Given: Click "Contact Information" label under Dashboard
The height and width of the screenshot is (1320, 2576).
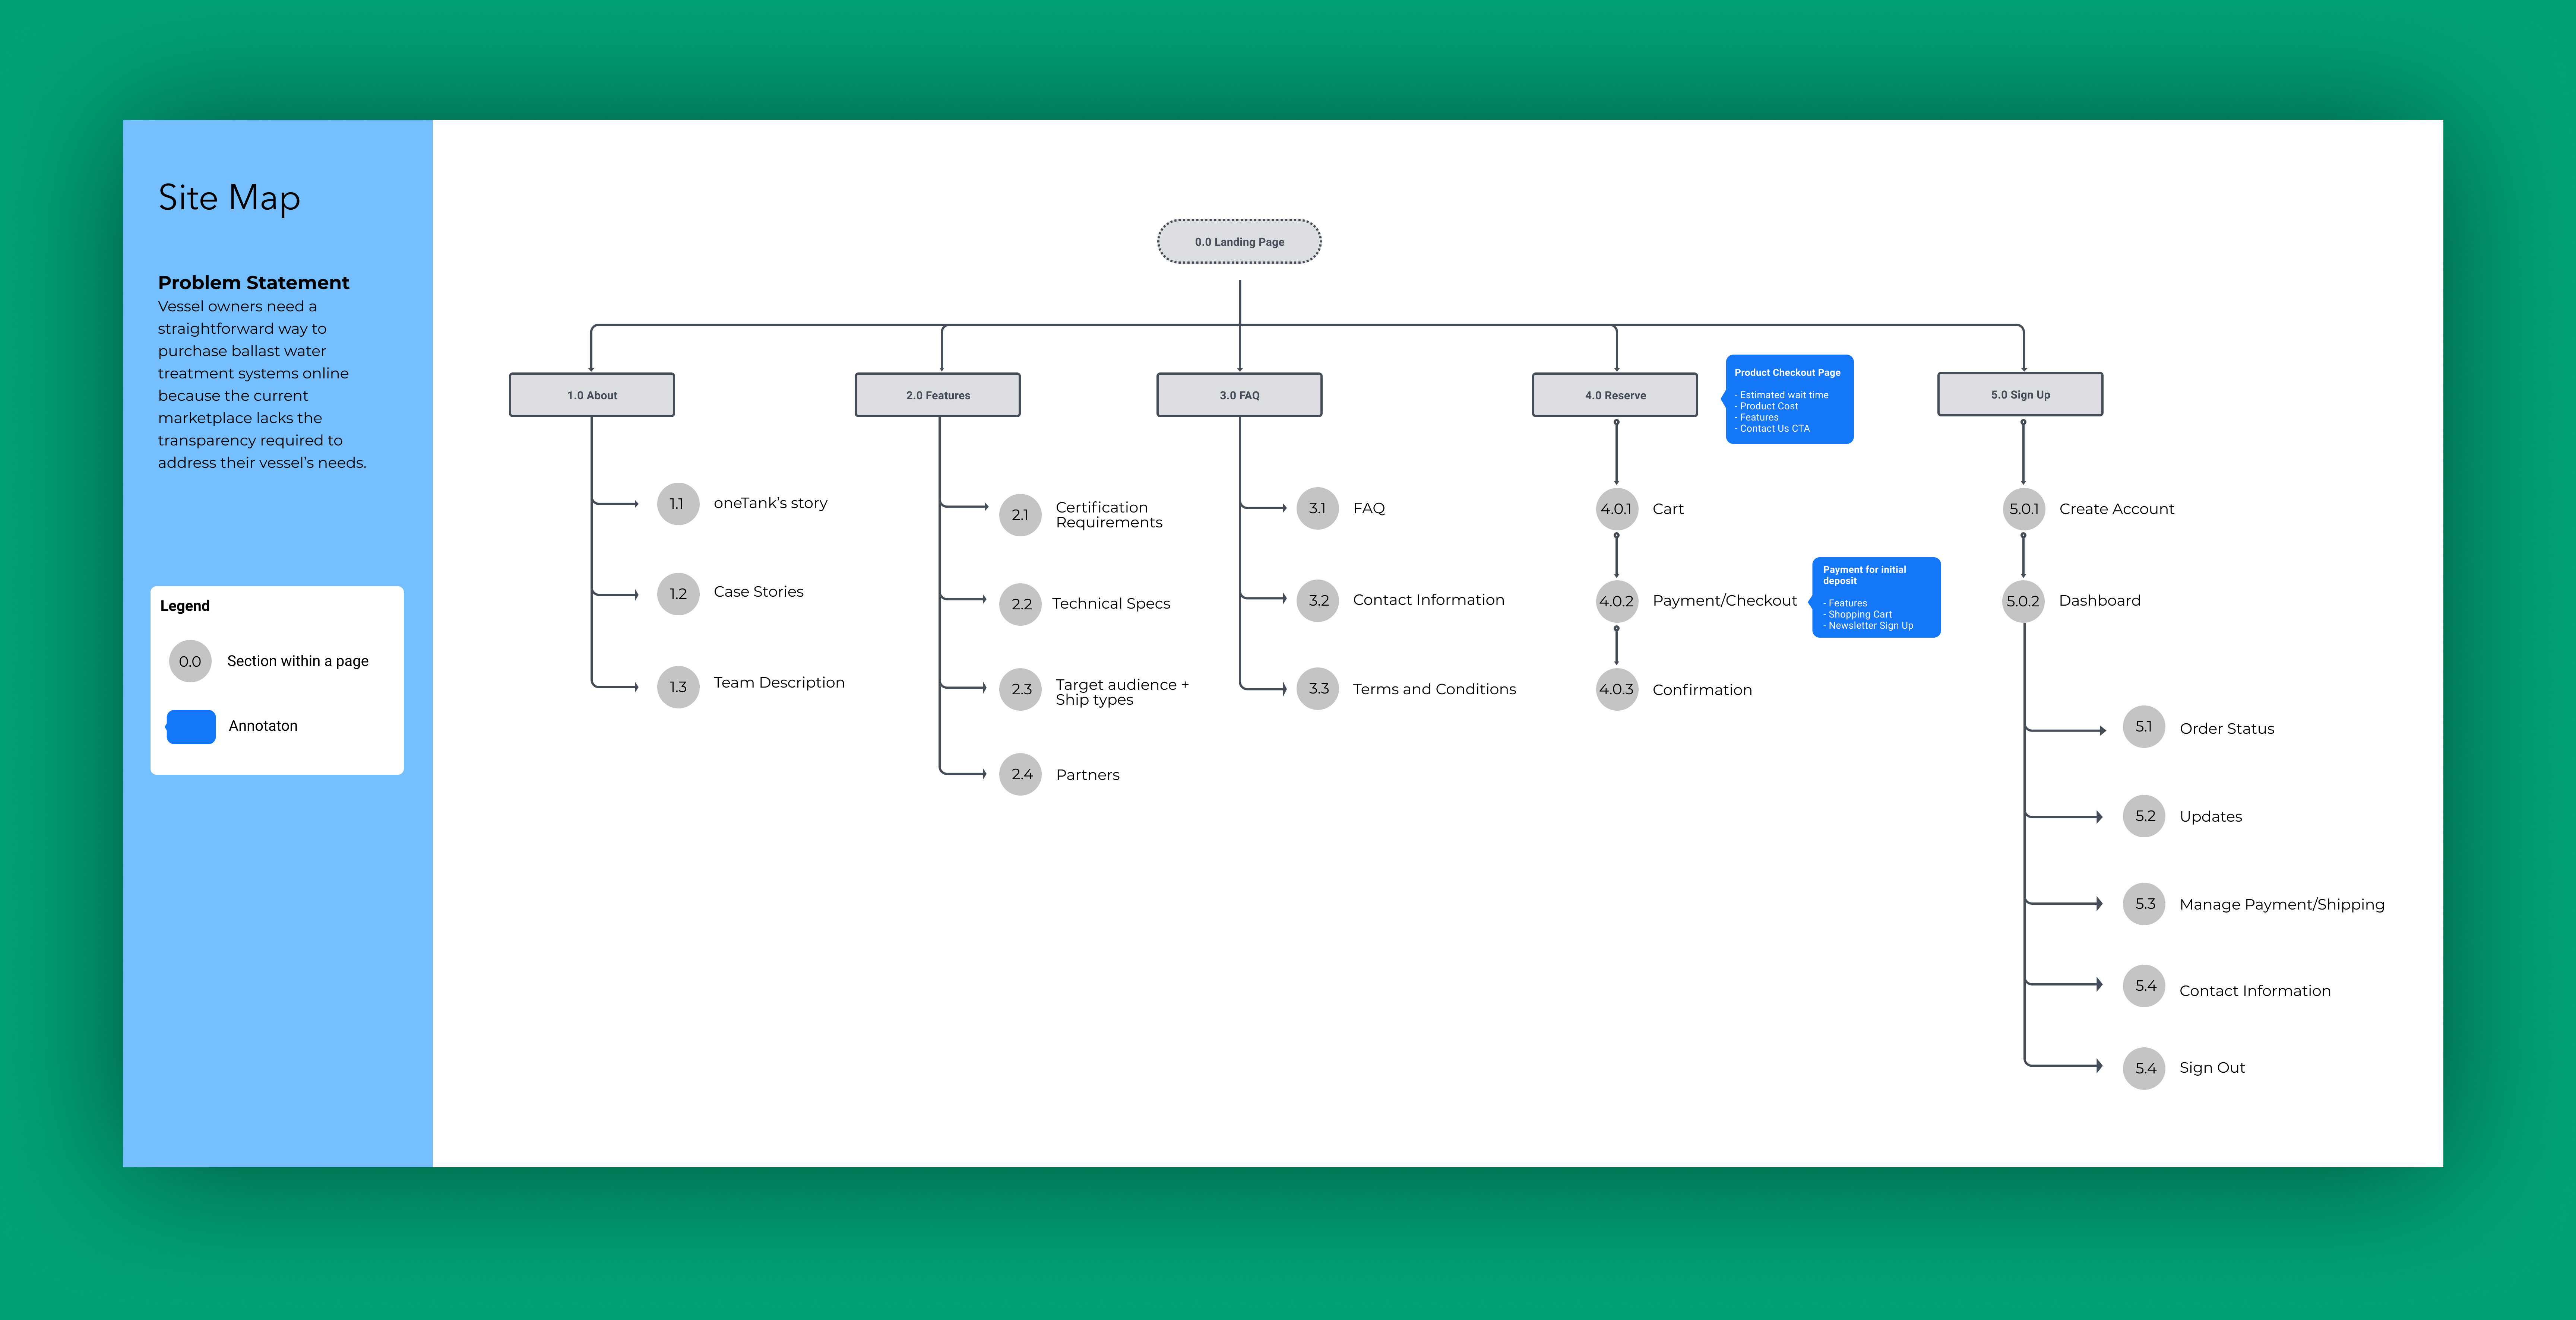Looking at the screenshot, I should tap(2254, 991).
